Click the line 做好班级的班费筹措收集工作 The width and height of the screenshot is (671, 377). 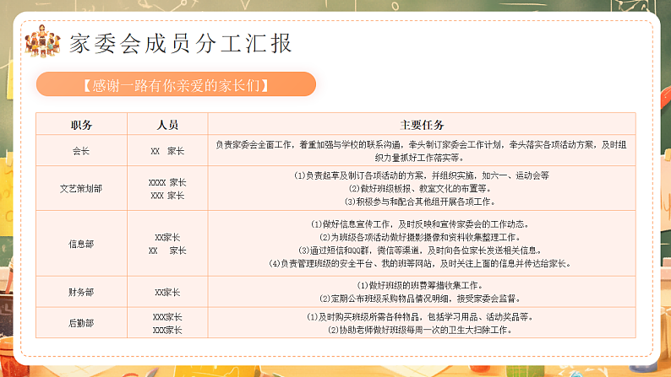point(420,285)
